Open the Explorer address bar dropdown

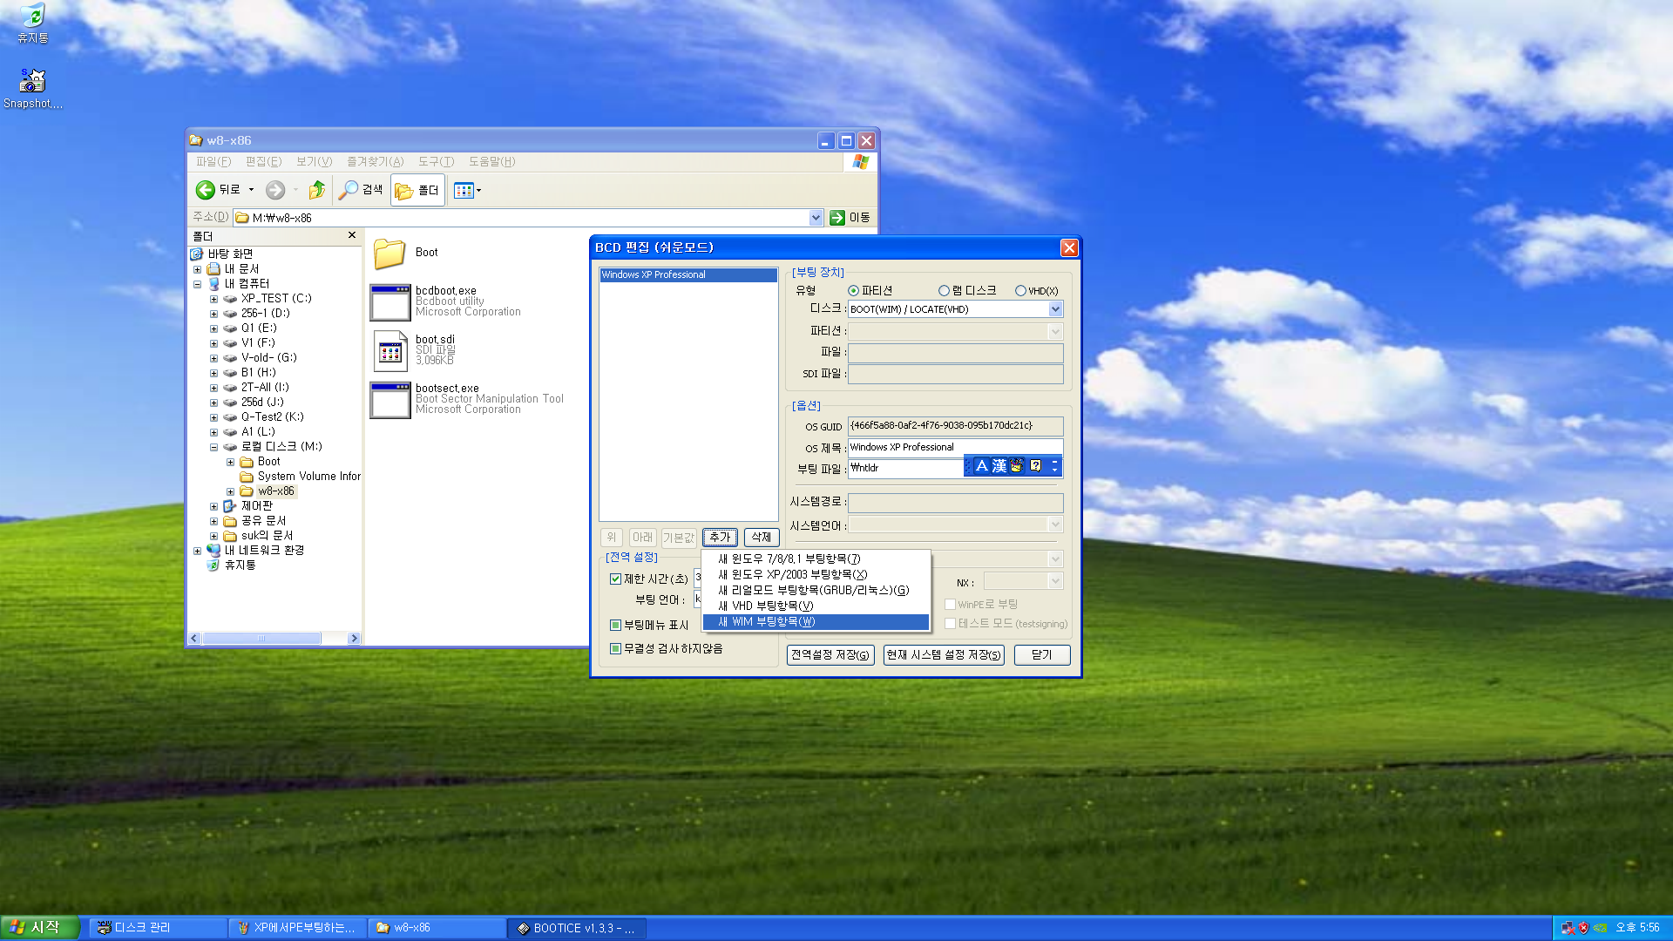816,218
